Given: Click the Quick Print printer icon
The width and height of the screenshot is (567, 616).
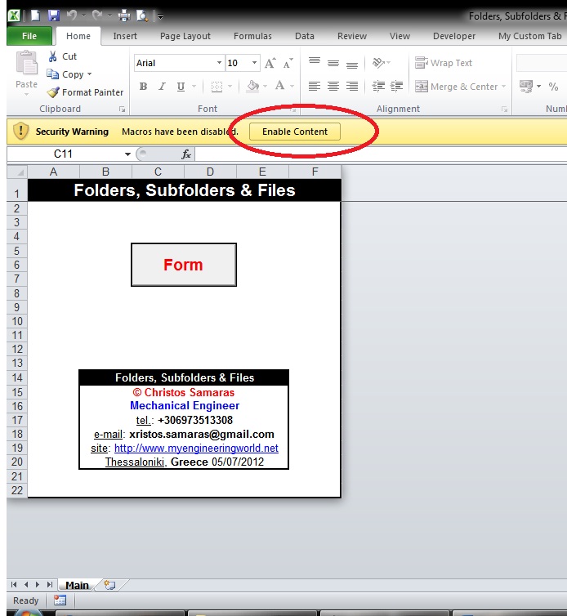Looking at the screenshot, I should click(x=124, y=16).
